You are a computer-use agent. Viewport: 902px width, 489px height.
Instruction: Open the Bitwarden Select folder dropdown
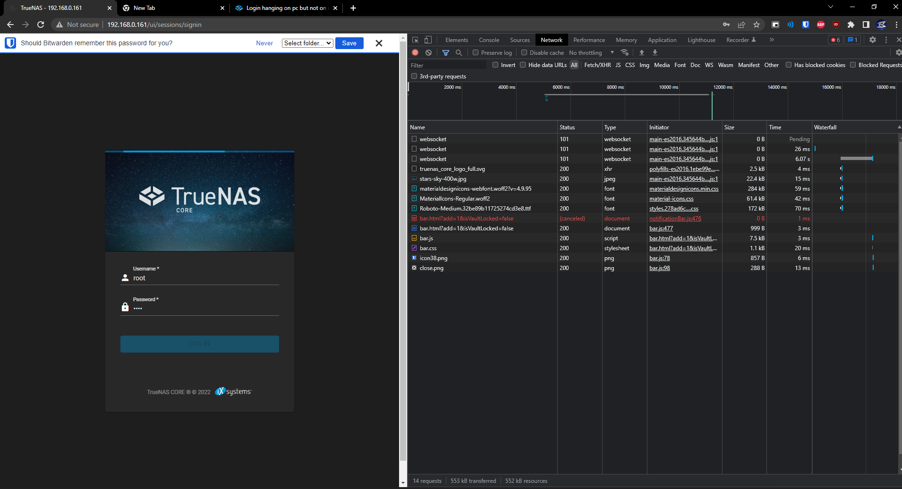click(307, 43)
